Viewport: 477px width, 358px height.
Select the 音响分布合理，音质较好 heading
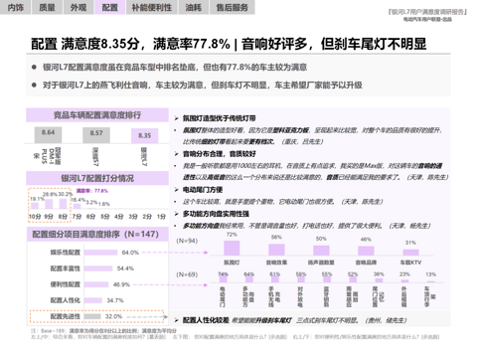point(219,154)
